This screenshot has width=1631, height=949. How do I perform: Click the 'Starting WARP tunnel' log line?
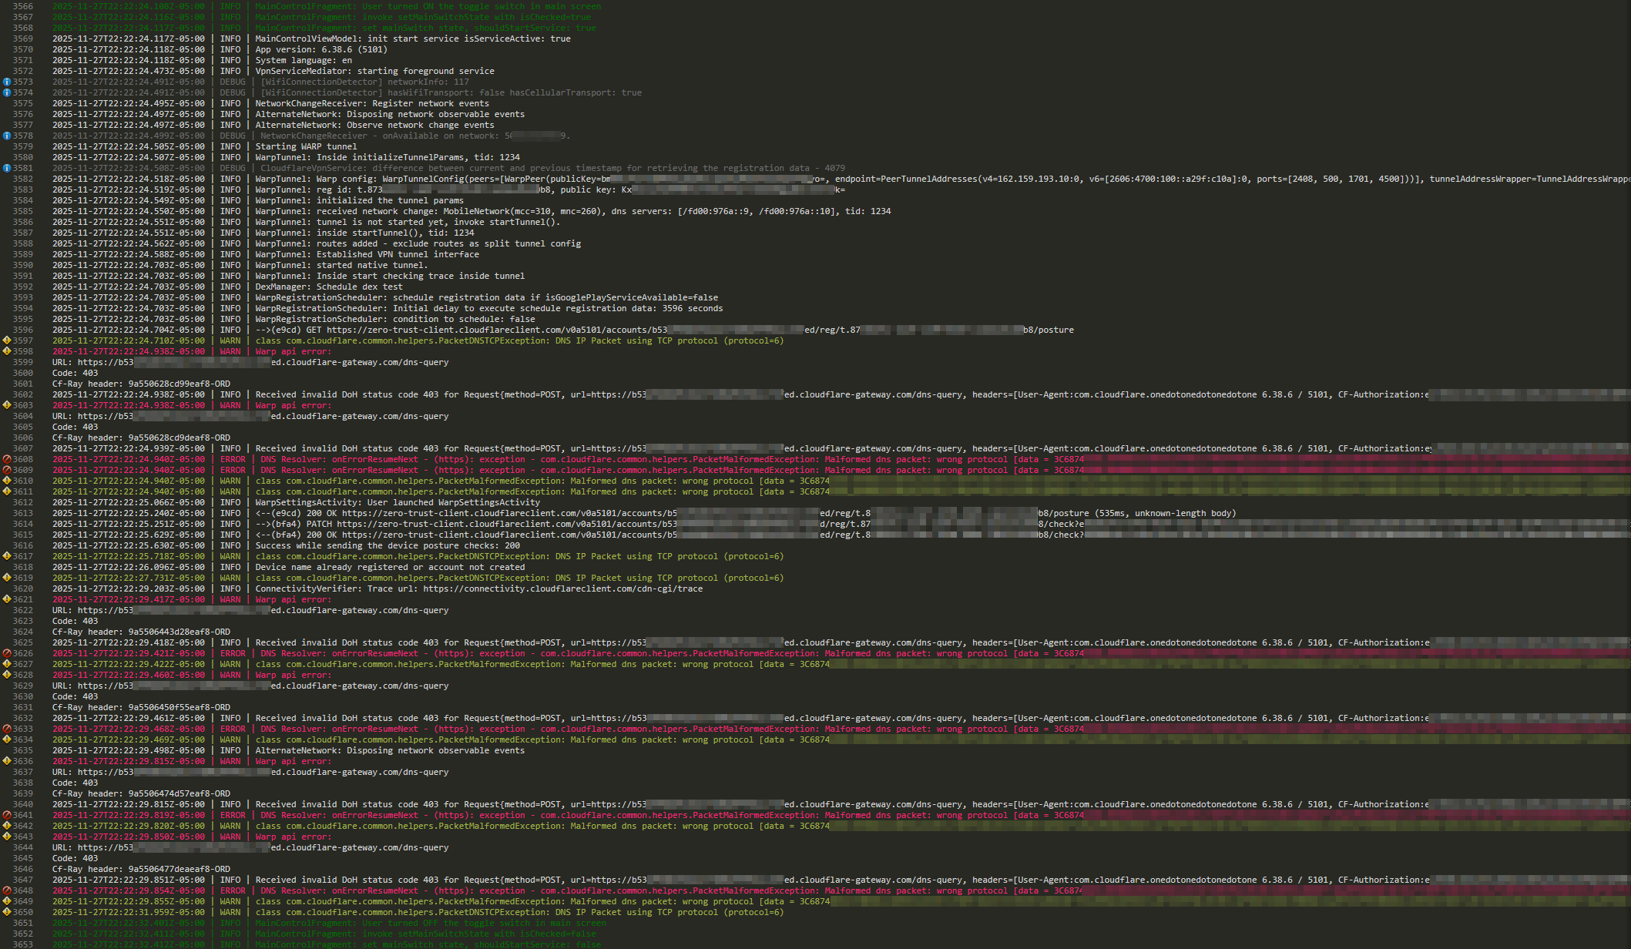point(306,146)
